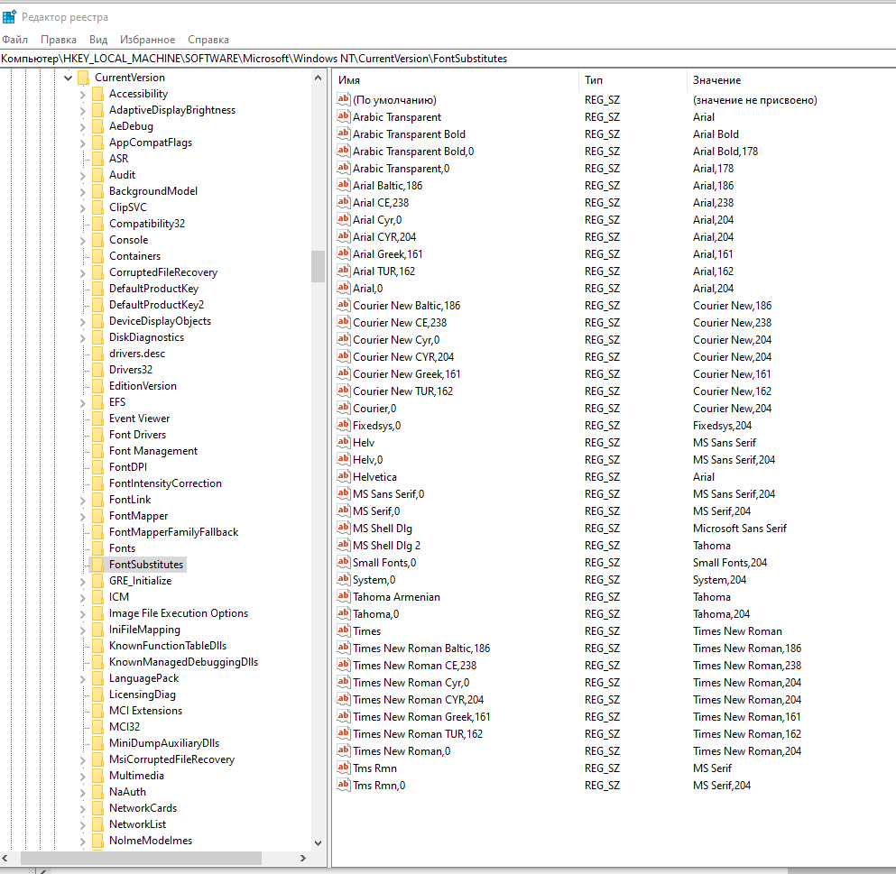The image size is (896, 874).
Task: Click the tree pane scroll up arrow
Action: (319, 78)
